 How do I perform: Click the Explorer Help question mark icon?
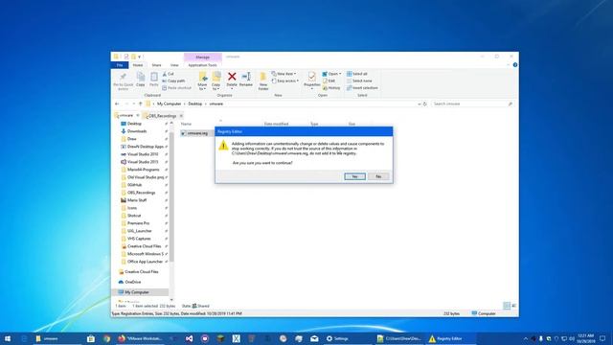(x=515, y=65)
